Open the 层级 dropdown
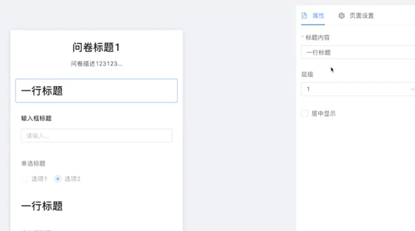This screenshot has height=231, width=415. pyautogui.click(x=358, y=89)
